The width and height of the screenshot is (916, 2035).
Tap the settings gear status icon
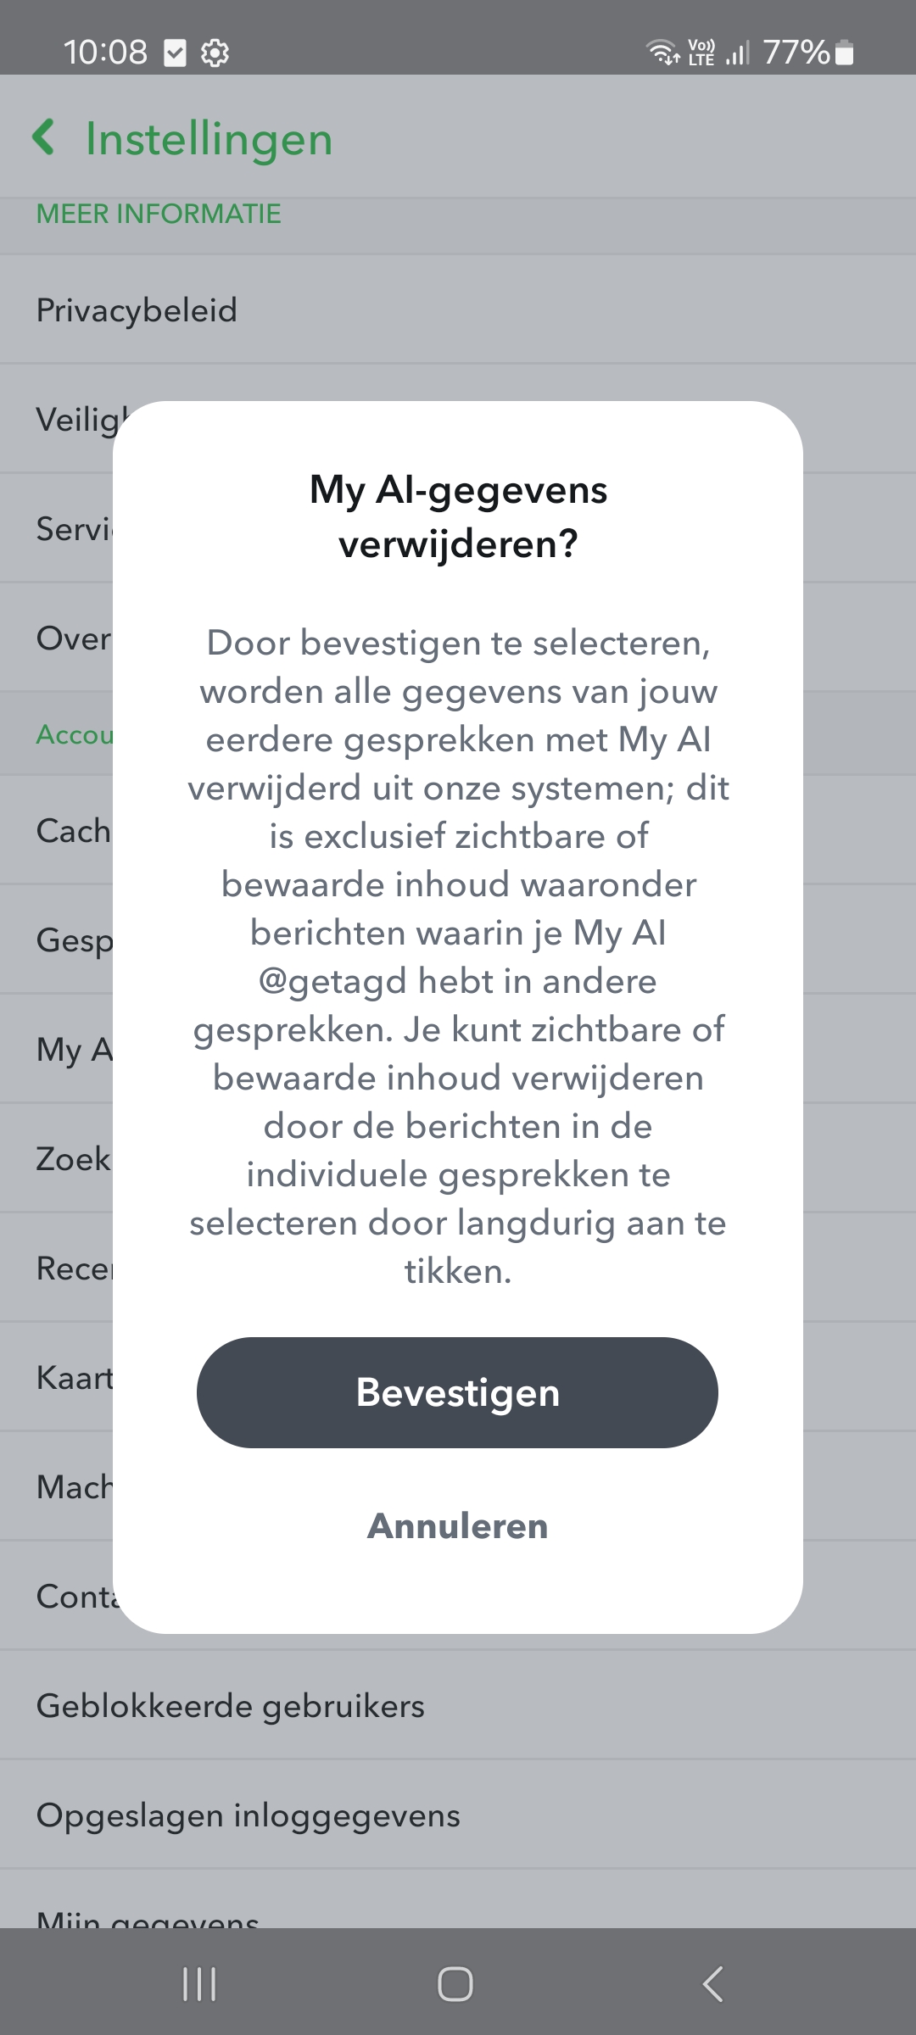click(215, 53)
